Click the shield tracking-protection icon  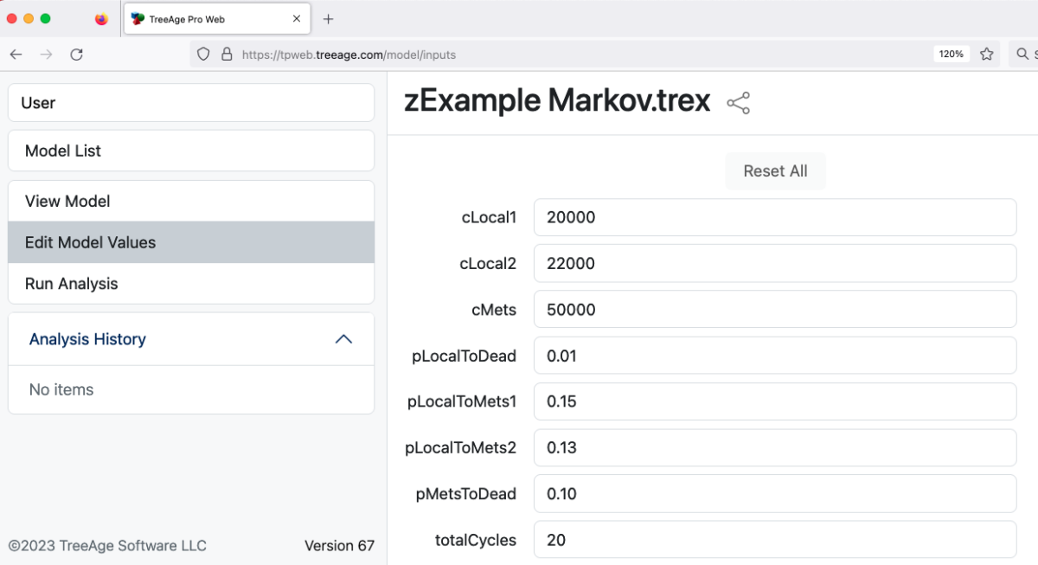pyautogui.click(x=203, y=54)
